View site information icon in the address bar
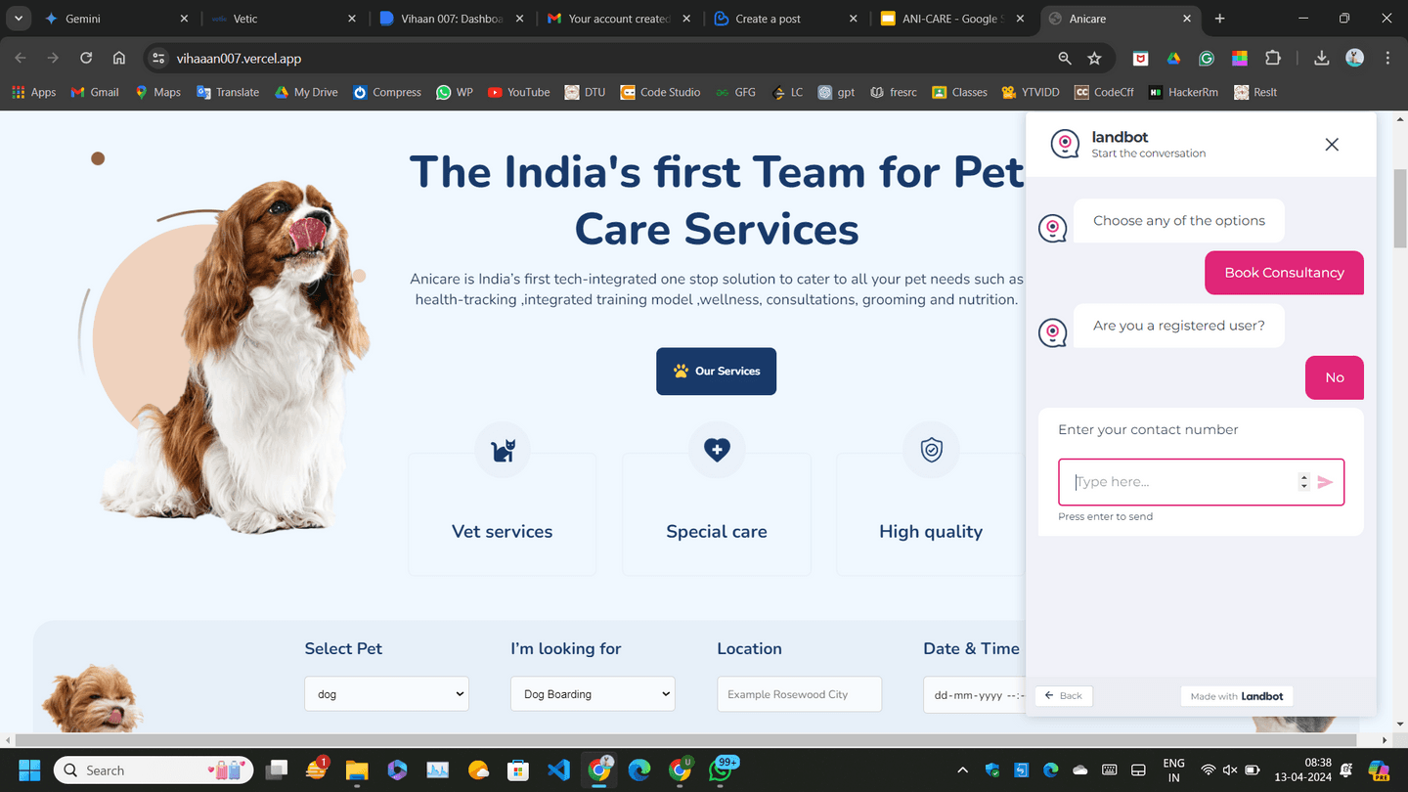 (158, 59)
